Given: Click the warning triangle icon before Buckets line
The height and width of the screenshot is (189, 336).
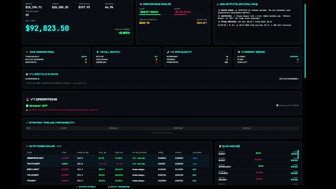Looking at the screenshot, I should click(x=27, y=110).
